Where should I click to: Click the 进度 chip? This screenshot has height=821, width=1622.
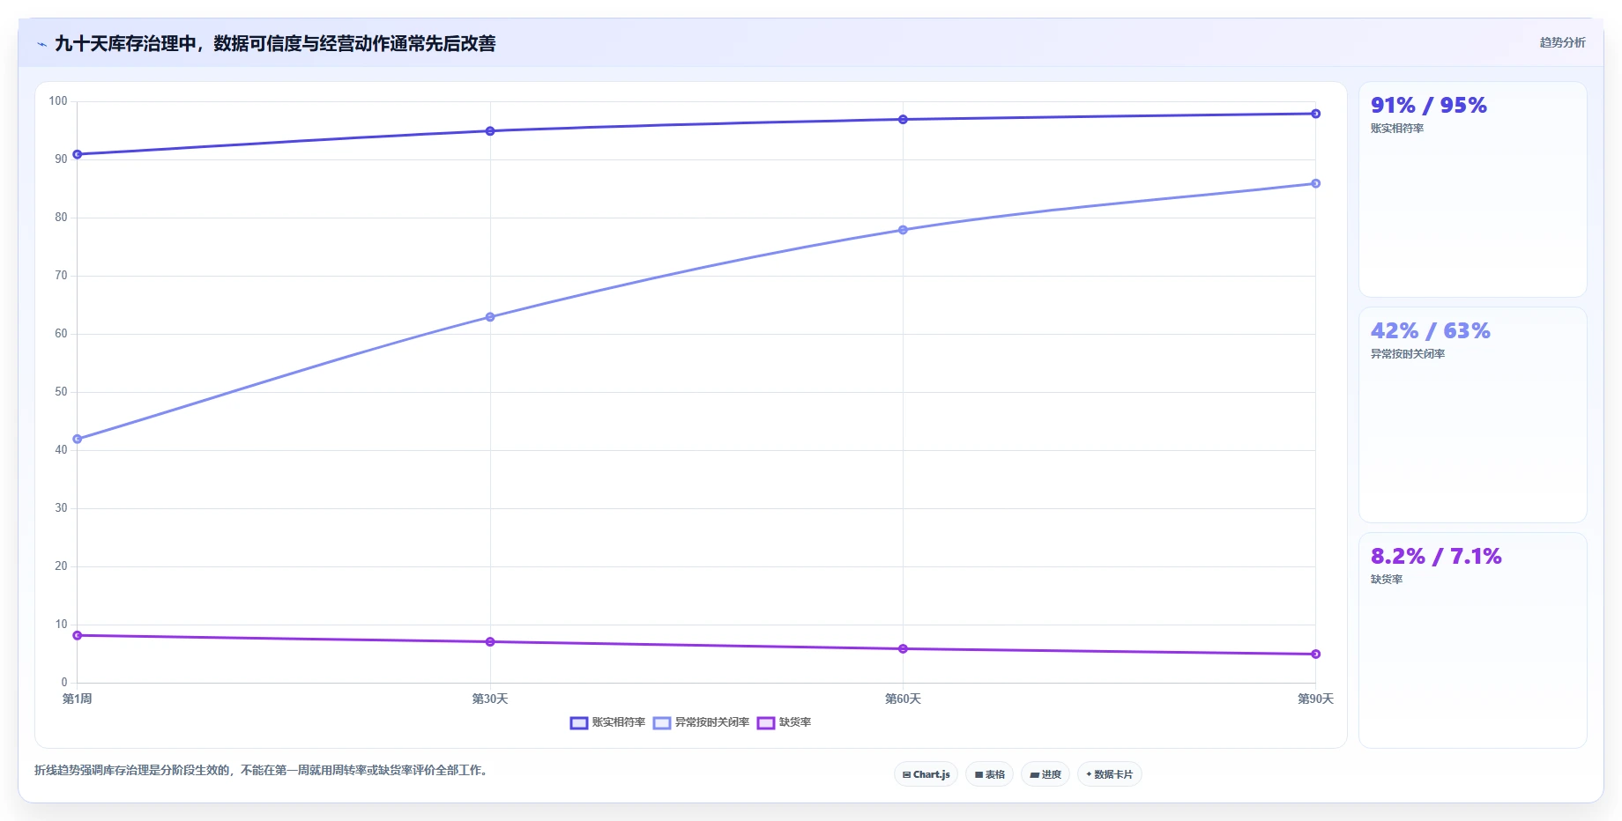1045,774
